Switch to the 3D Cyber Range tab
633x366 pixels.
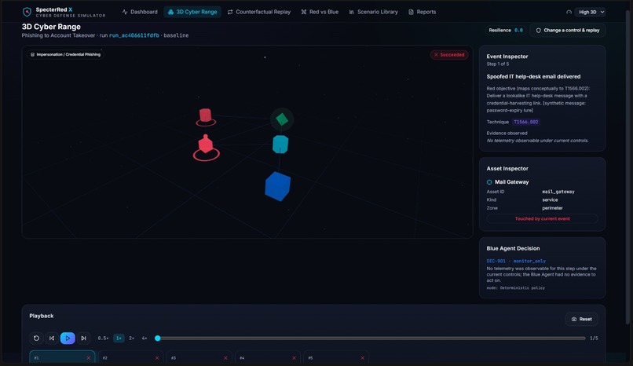pos(192,12)
